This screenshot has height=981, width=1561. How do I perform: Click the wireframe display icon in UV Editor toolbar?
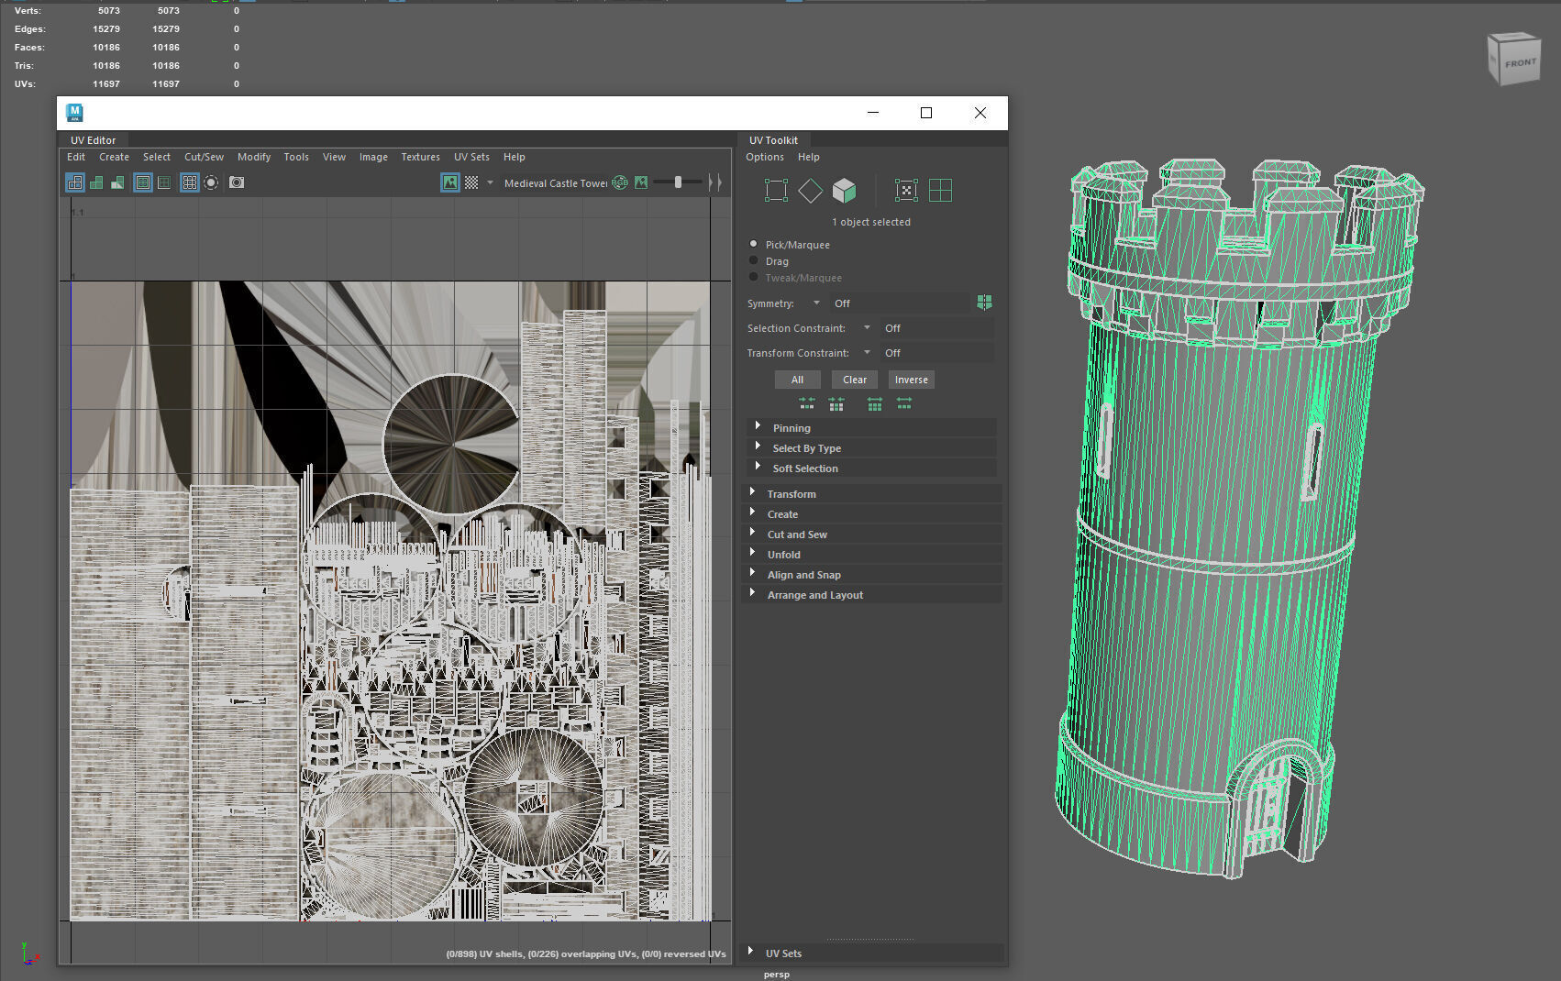click(75, 182)
